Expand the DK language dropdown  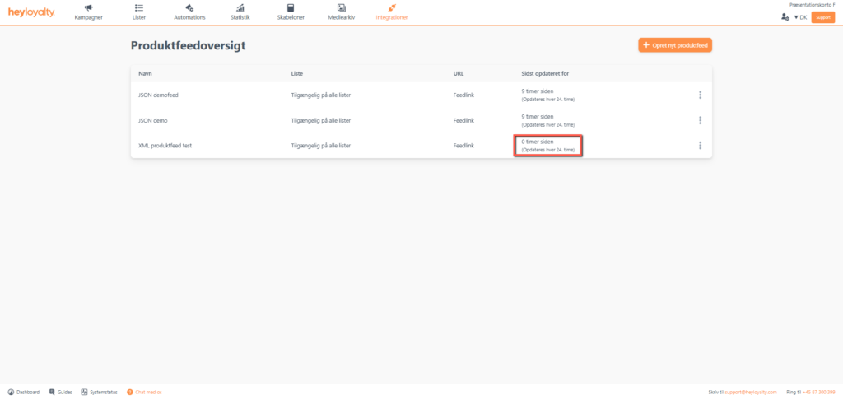pos(800,16)
